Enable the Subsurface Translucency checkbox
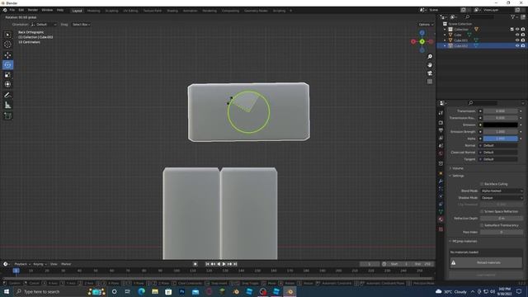 click(482, 225)
